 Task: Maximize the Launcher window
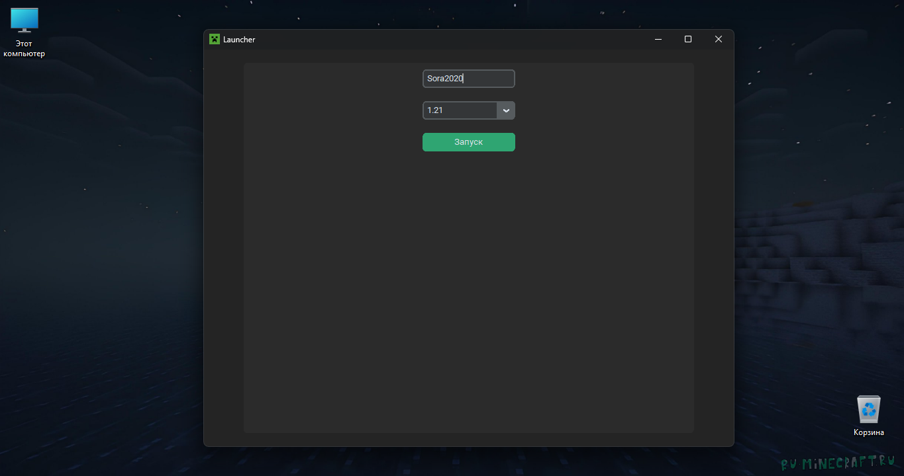coord(688,40)
